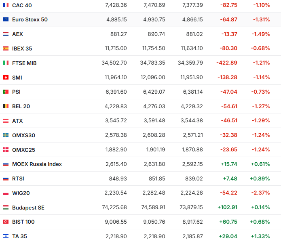Viewport: 281px width, 239px height.
Task: Click the Hungary flag beside Budapest SE
Action: 6,208
